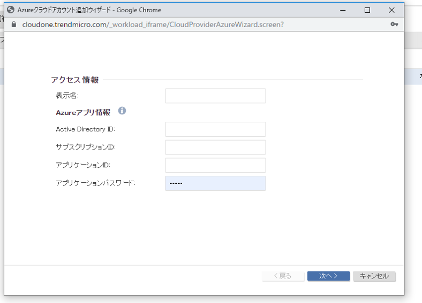422x303 pixels.
Task: Click the lock icon in address bar
Action: [x=14, y=25]
